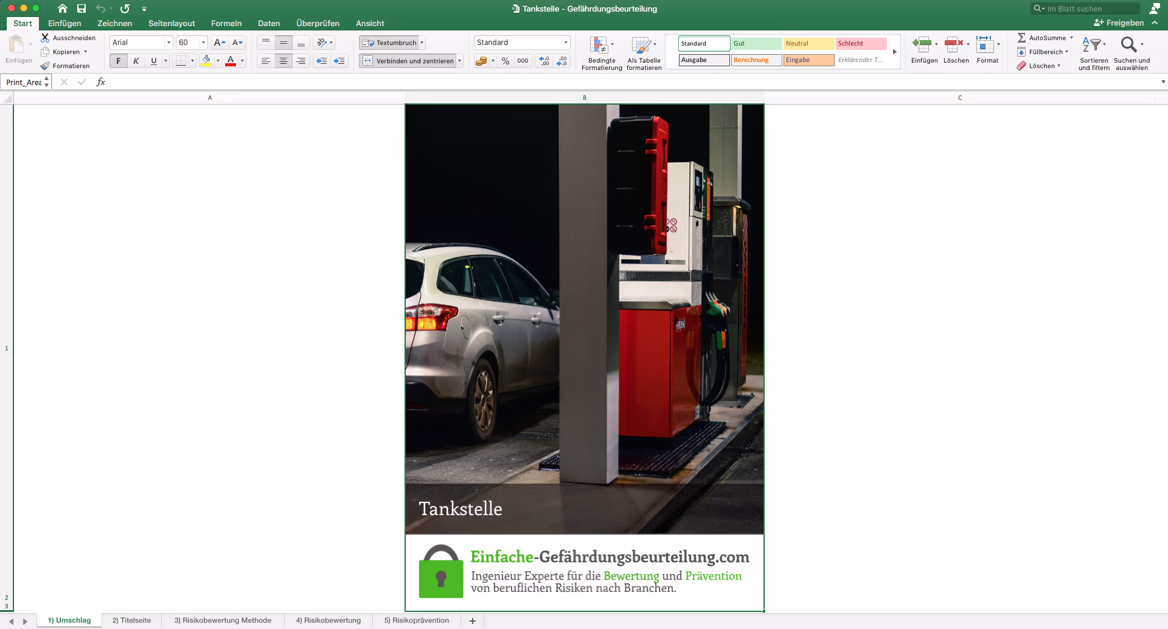The image size is (1168, 629).
Task: Click the text orientation icon
Action: pyautogui.click(x=322, y=43)
